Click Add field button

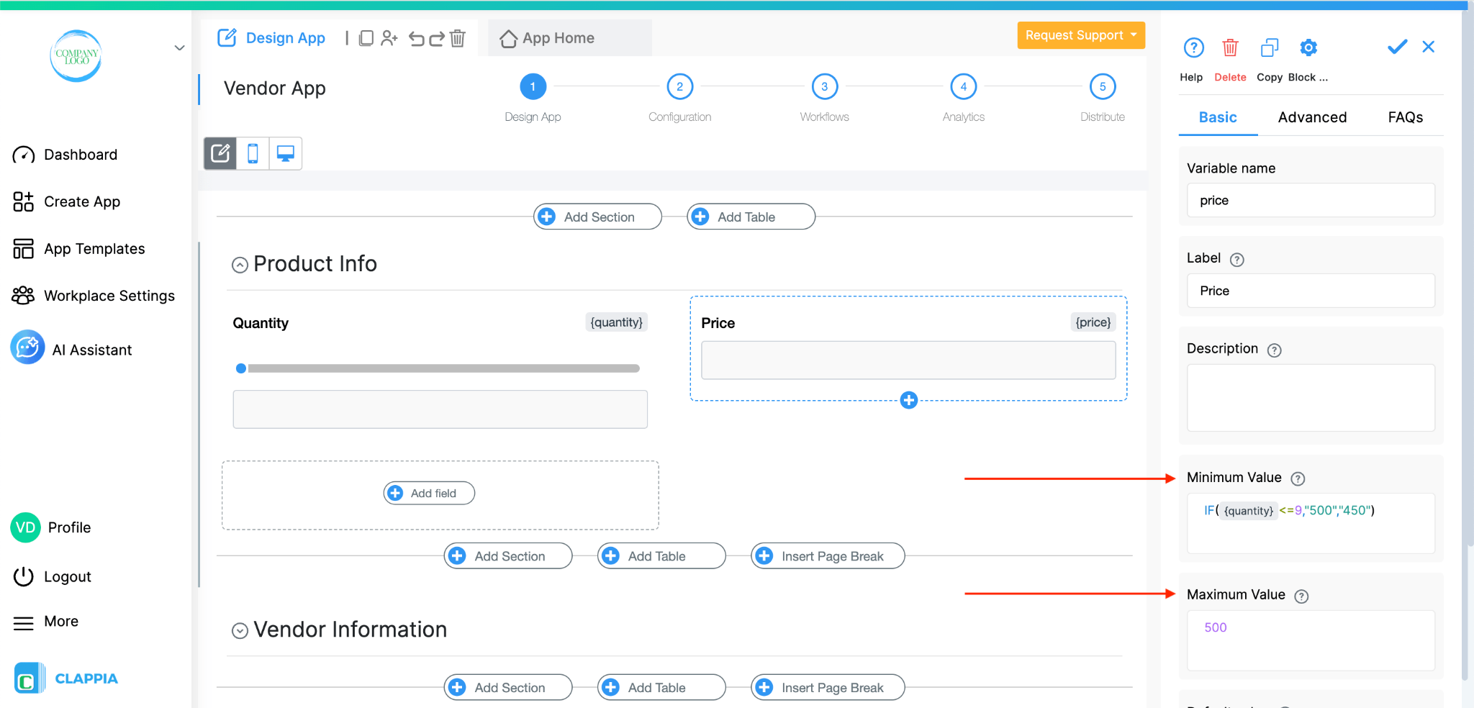tap(429, 494)
